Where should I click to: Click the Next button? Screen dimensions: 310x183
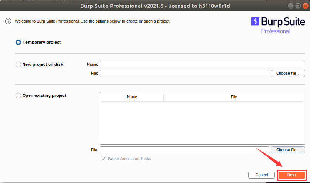point(291,175)
